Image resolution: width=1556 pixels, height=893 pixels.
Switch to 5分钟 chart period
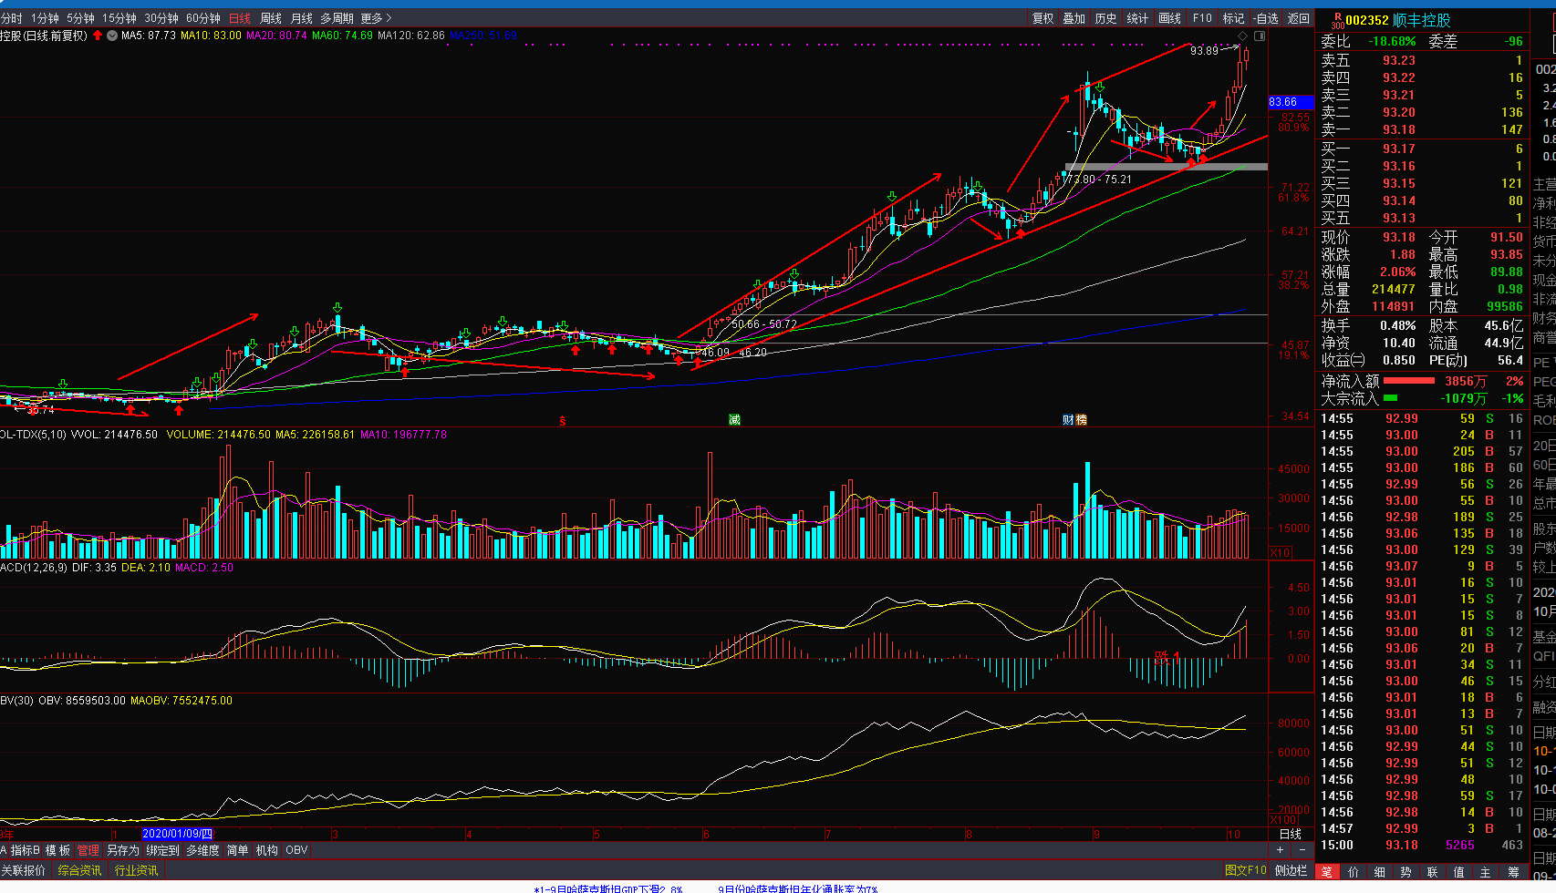click(80, 18)
